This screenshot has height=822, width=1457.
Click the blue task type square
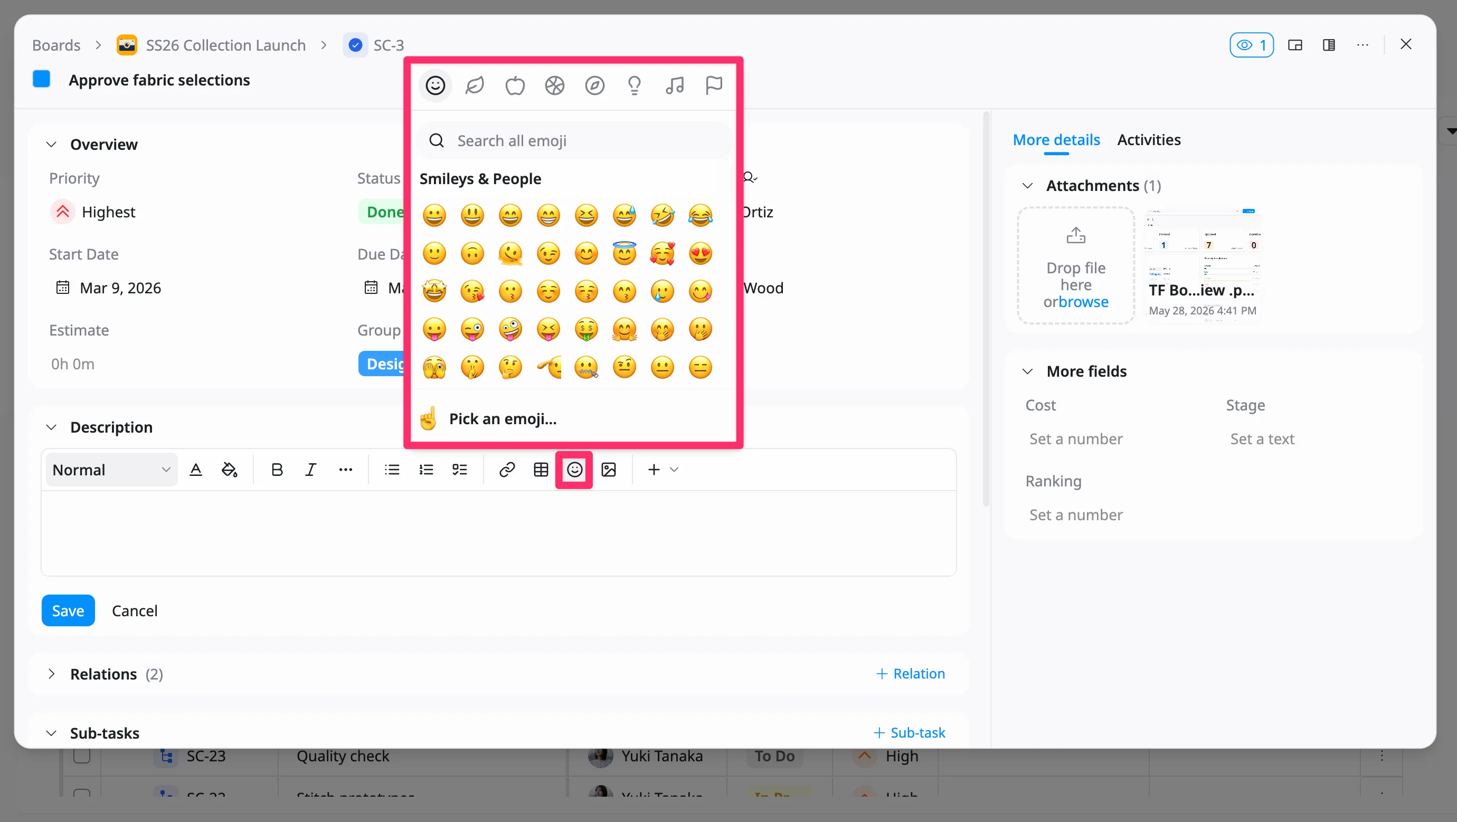pyautogui.click(x=41, y=79)
